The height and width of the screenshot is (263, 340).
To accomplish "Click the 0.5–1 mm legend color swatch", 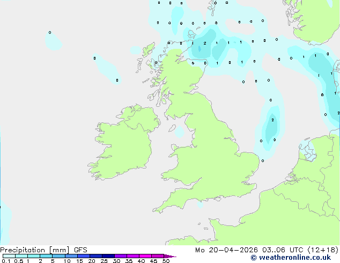I will [21, 256].
